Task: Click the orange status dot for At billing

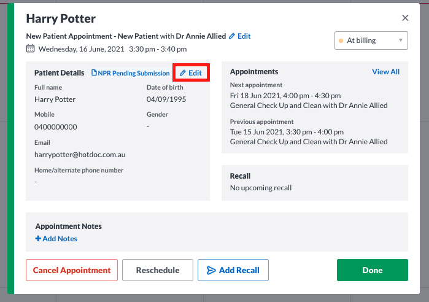Action: [341, 41]
